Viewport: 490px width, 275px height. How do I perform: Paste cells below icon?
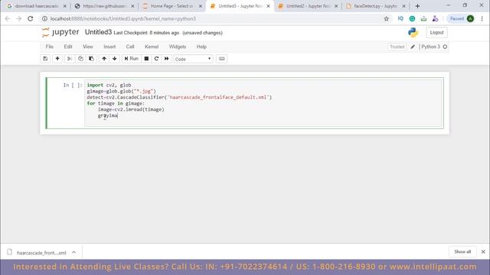click(x=91, y=59)
